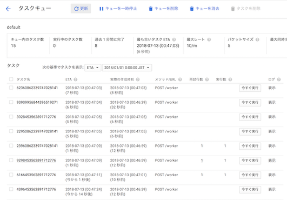Check the box for task 9298453562891712776
287x200 pixels.
[x=11, y=160]
